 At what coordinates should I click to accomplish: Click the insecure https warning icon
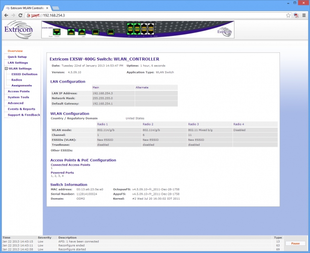click(29, 15)
